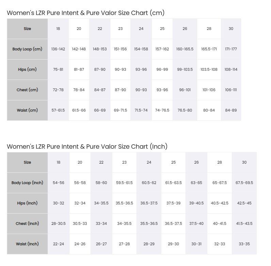Viewport: 271px width, 266px height.
Task: Select the Chest (Inch) row label
Action: (x=27, y=223)
